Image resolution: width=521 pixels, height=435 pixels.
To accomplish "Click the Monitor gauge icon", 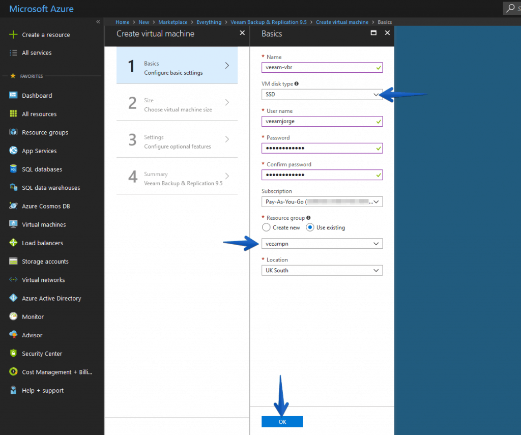I will tap(13, 316).
